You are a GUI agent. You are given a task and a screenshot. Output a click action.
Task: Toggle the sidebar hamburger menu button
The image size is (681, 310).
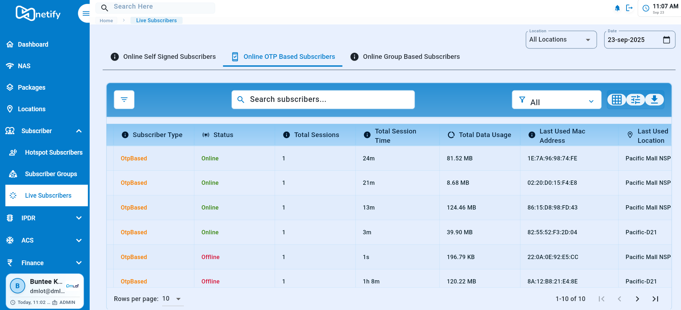pos(86,14)
